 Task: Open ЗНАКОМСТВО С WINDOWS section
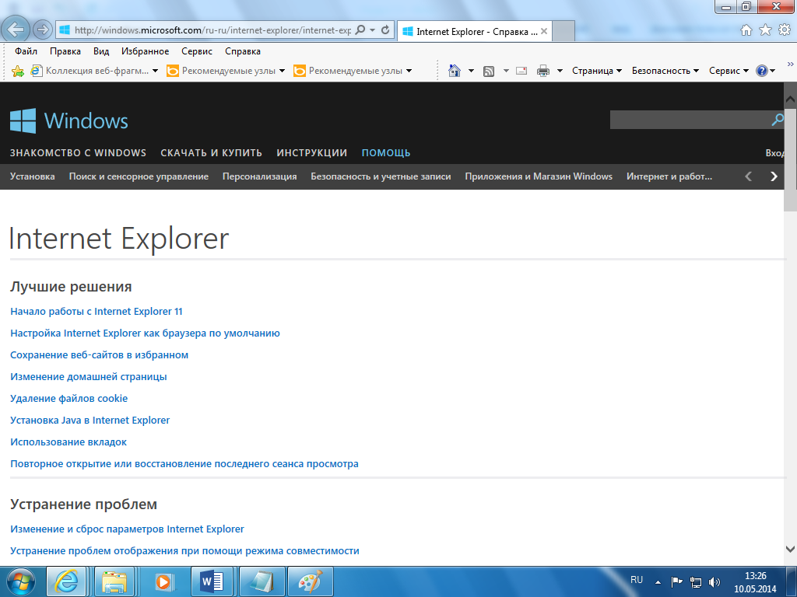[x=78, y=153]
